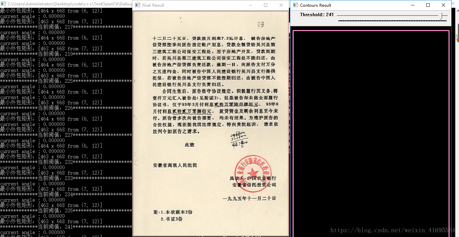Click the date '一九九五年十一月二十日'
The image size is (459, 237).
coord(249,199)
